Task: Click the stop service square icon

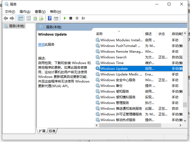Action: pos(71,18)
